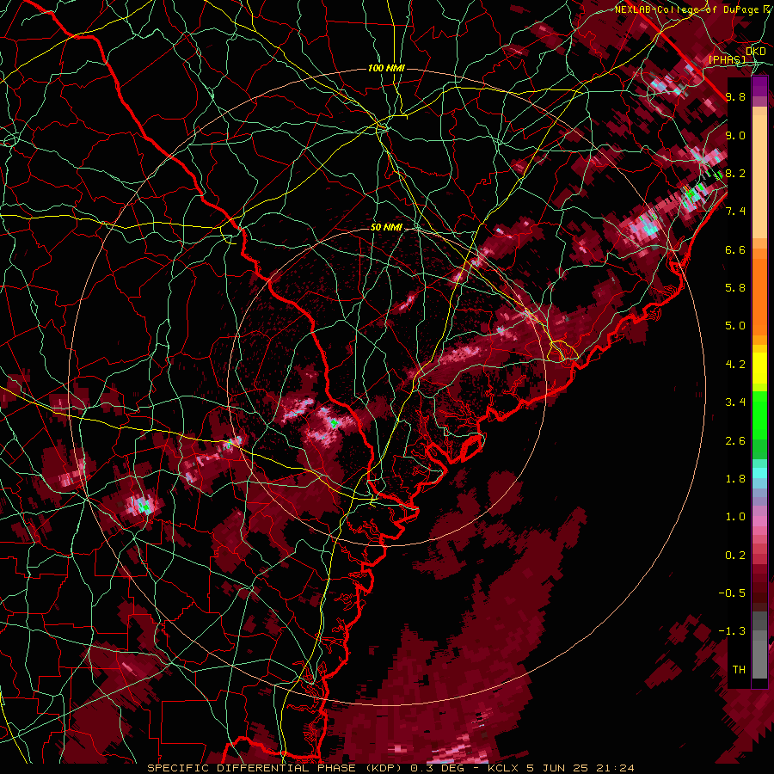This screenshot has height=774, width=774.
Task: Click the 100 NMI range ring label
Action: pos(386,68)
